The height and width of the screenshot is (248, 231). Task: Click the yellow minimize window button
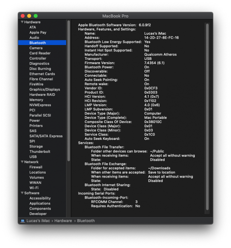click(x=29, y=16)
